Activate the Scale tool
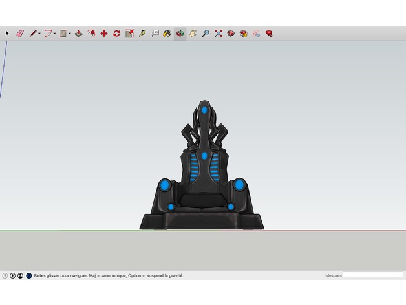 [129, 34]
